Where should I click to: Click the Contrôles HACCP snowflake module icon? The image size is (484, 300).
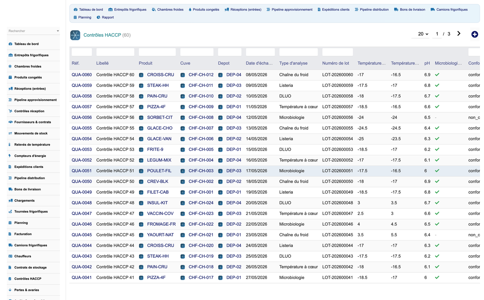point(75,35)
